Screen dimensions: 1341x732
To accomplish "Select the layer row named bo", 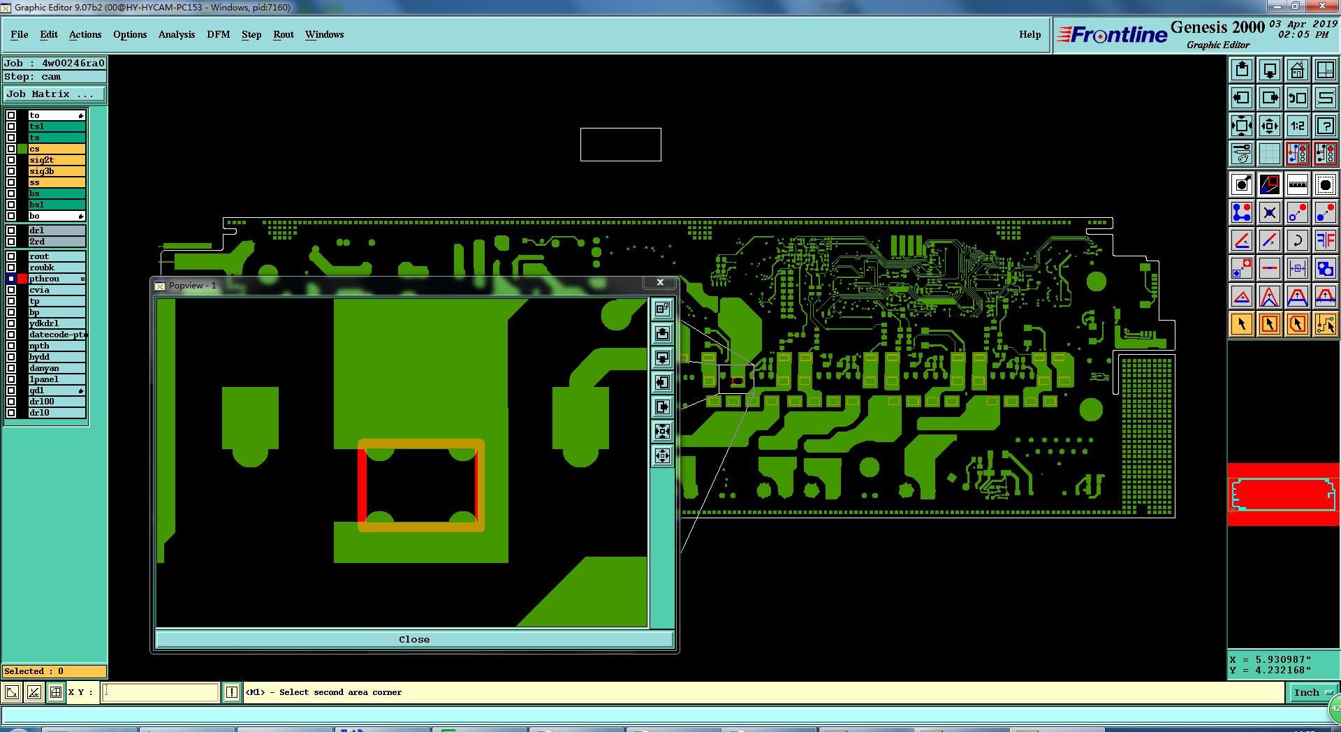I will click(x=57, y=216).
